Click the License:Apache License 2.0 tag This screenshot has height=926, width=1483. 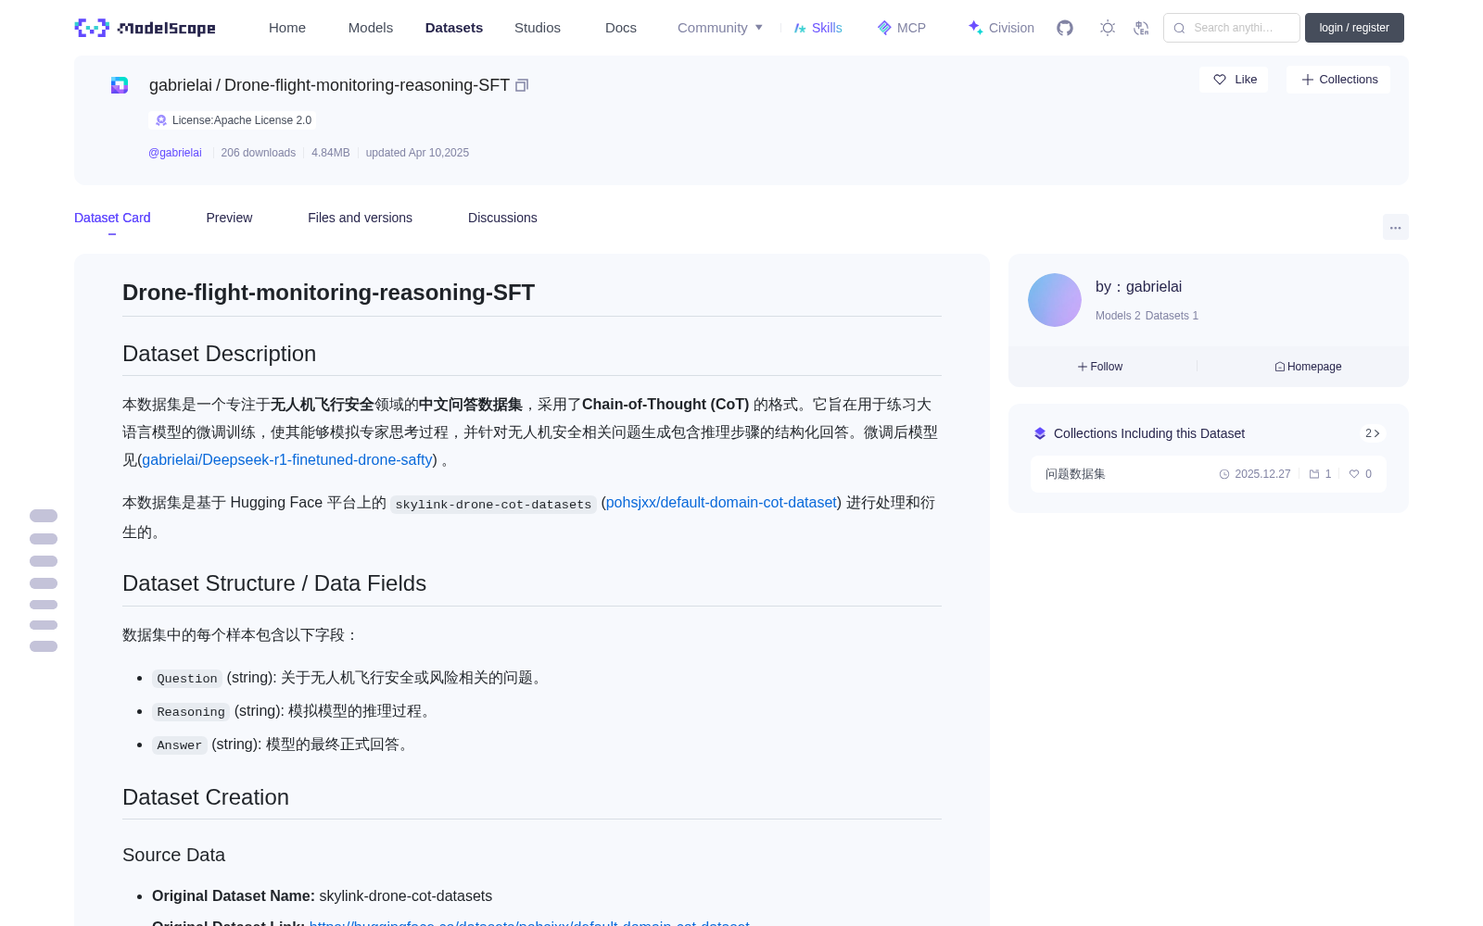(233, 120)
